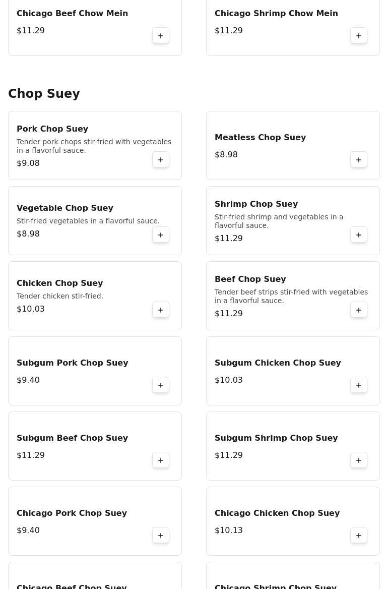Click the Chop Suey section heading
The image size is (388, 589).
(x=44, y=94)
